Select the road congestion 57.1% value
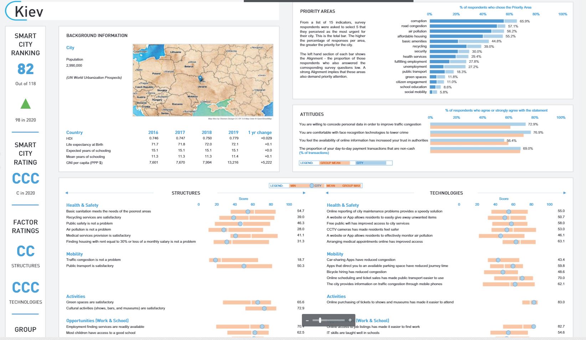 pyautogui.click(x=513, y=26)
